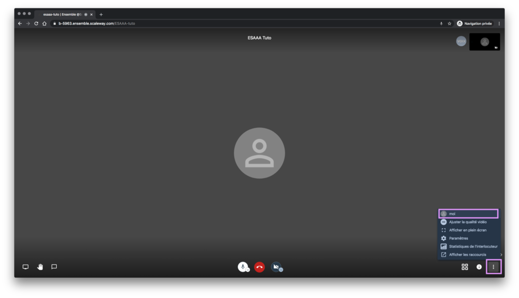Viewport: 519px width, 298px height.
Task: Open "Paramètres" from the menu
Action: (x=458, y=238)
